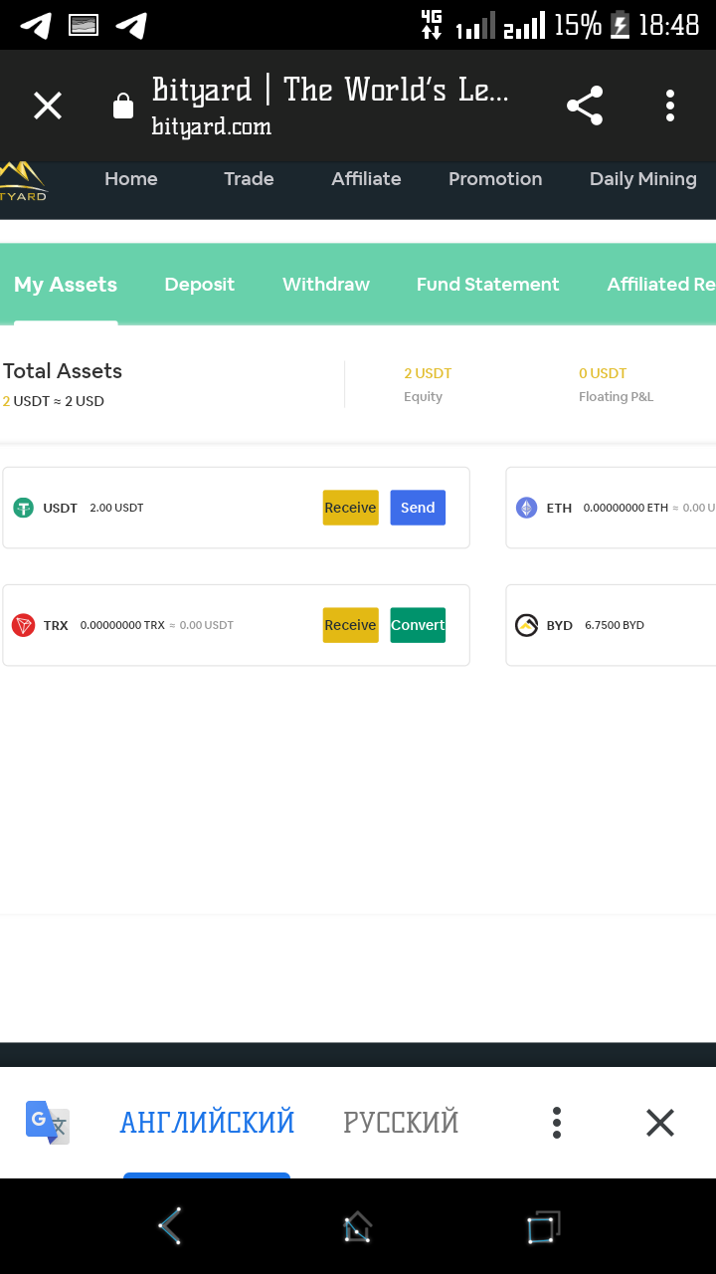The height and width of the screenshot is (1274, 716).
Task: Tap the TRX Tron coin icon
Action: click(23, 625)
